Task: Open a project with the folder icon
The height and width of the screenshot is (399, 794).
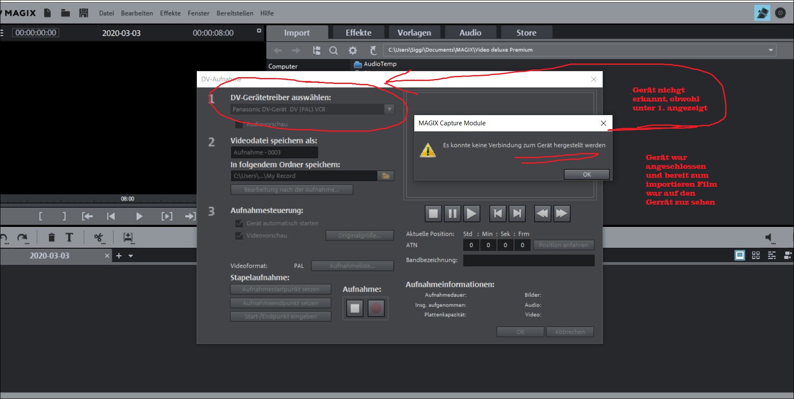Action: 65,13
